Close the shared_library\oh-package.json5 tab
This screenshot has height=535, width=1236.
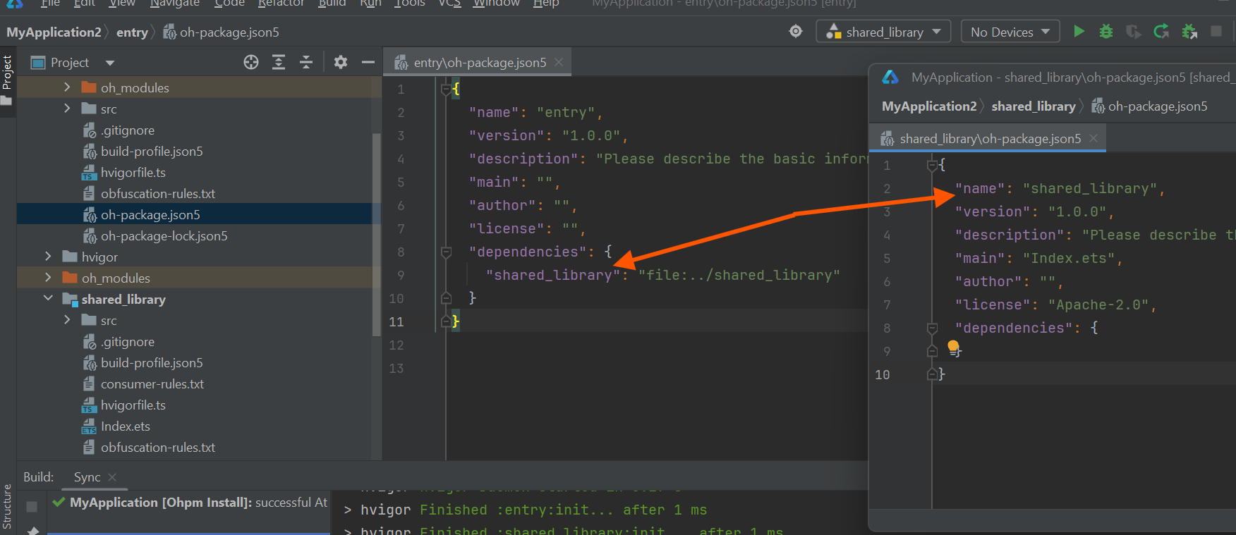(x=1093, y=139)
